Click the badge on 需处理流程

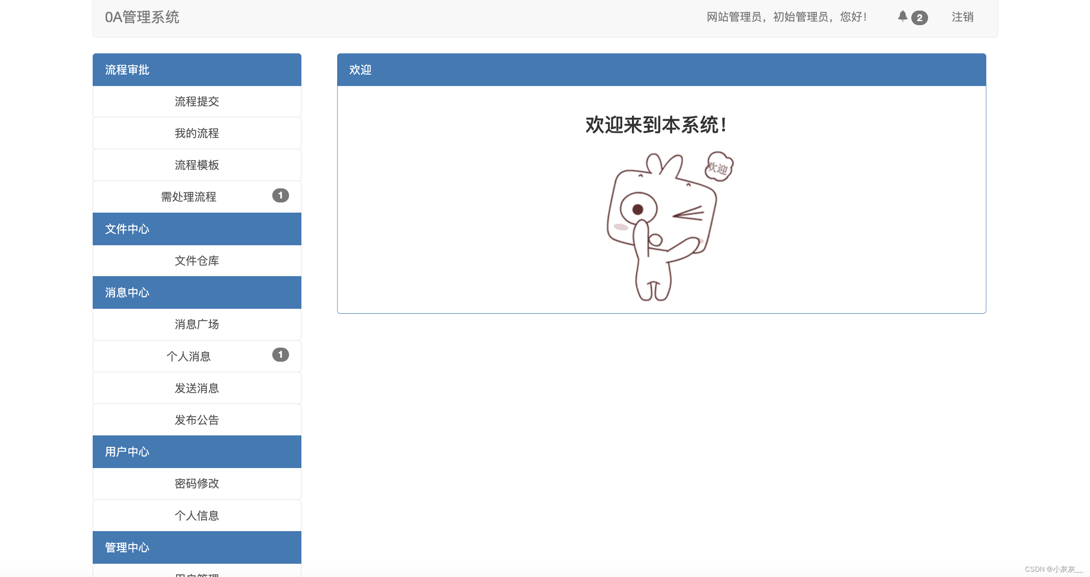point(281,195)
